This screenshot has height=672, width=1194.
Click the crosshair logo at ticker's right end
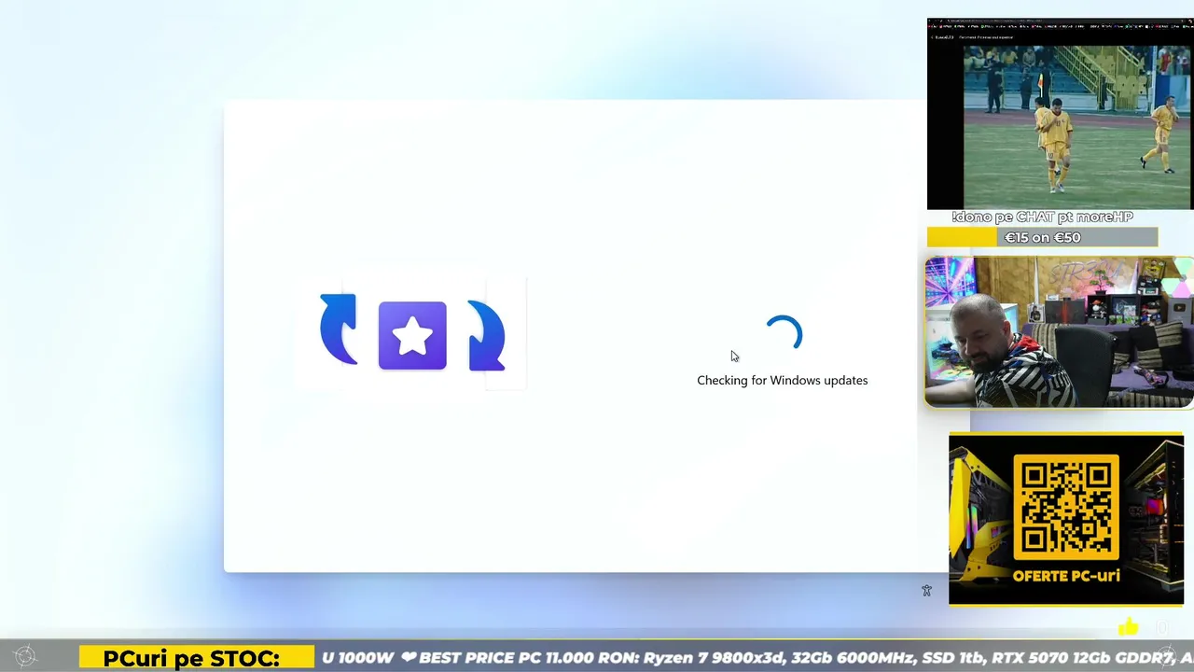(1165, 657)
